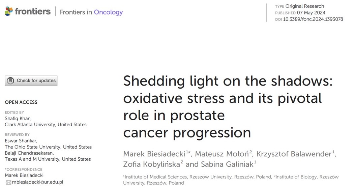Click the OPEN ACCESS label
This screenshot has width=355, height=190.
[21, 102]
